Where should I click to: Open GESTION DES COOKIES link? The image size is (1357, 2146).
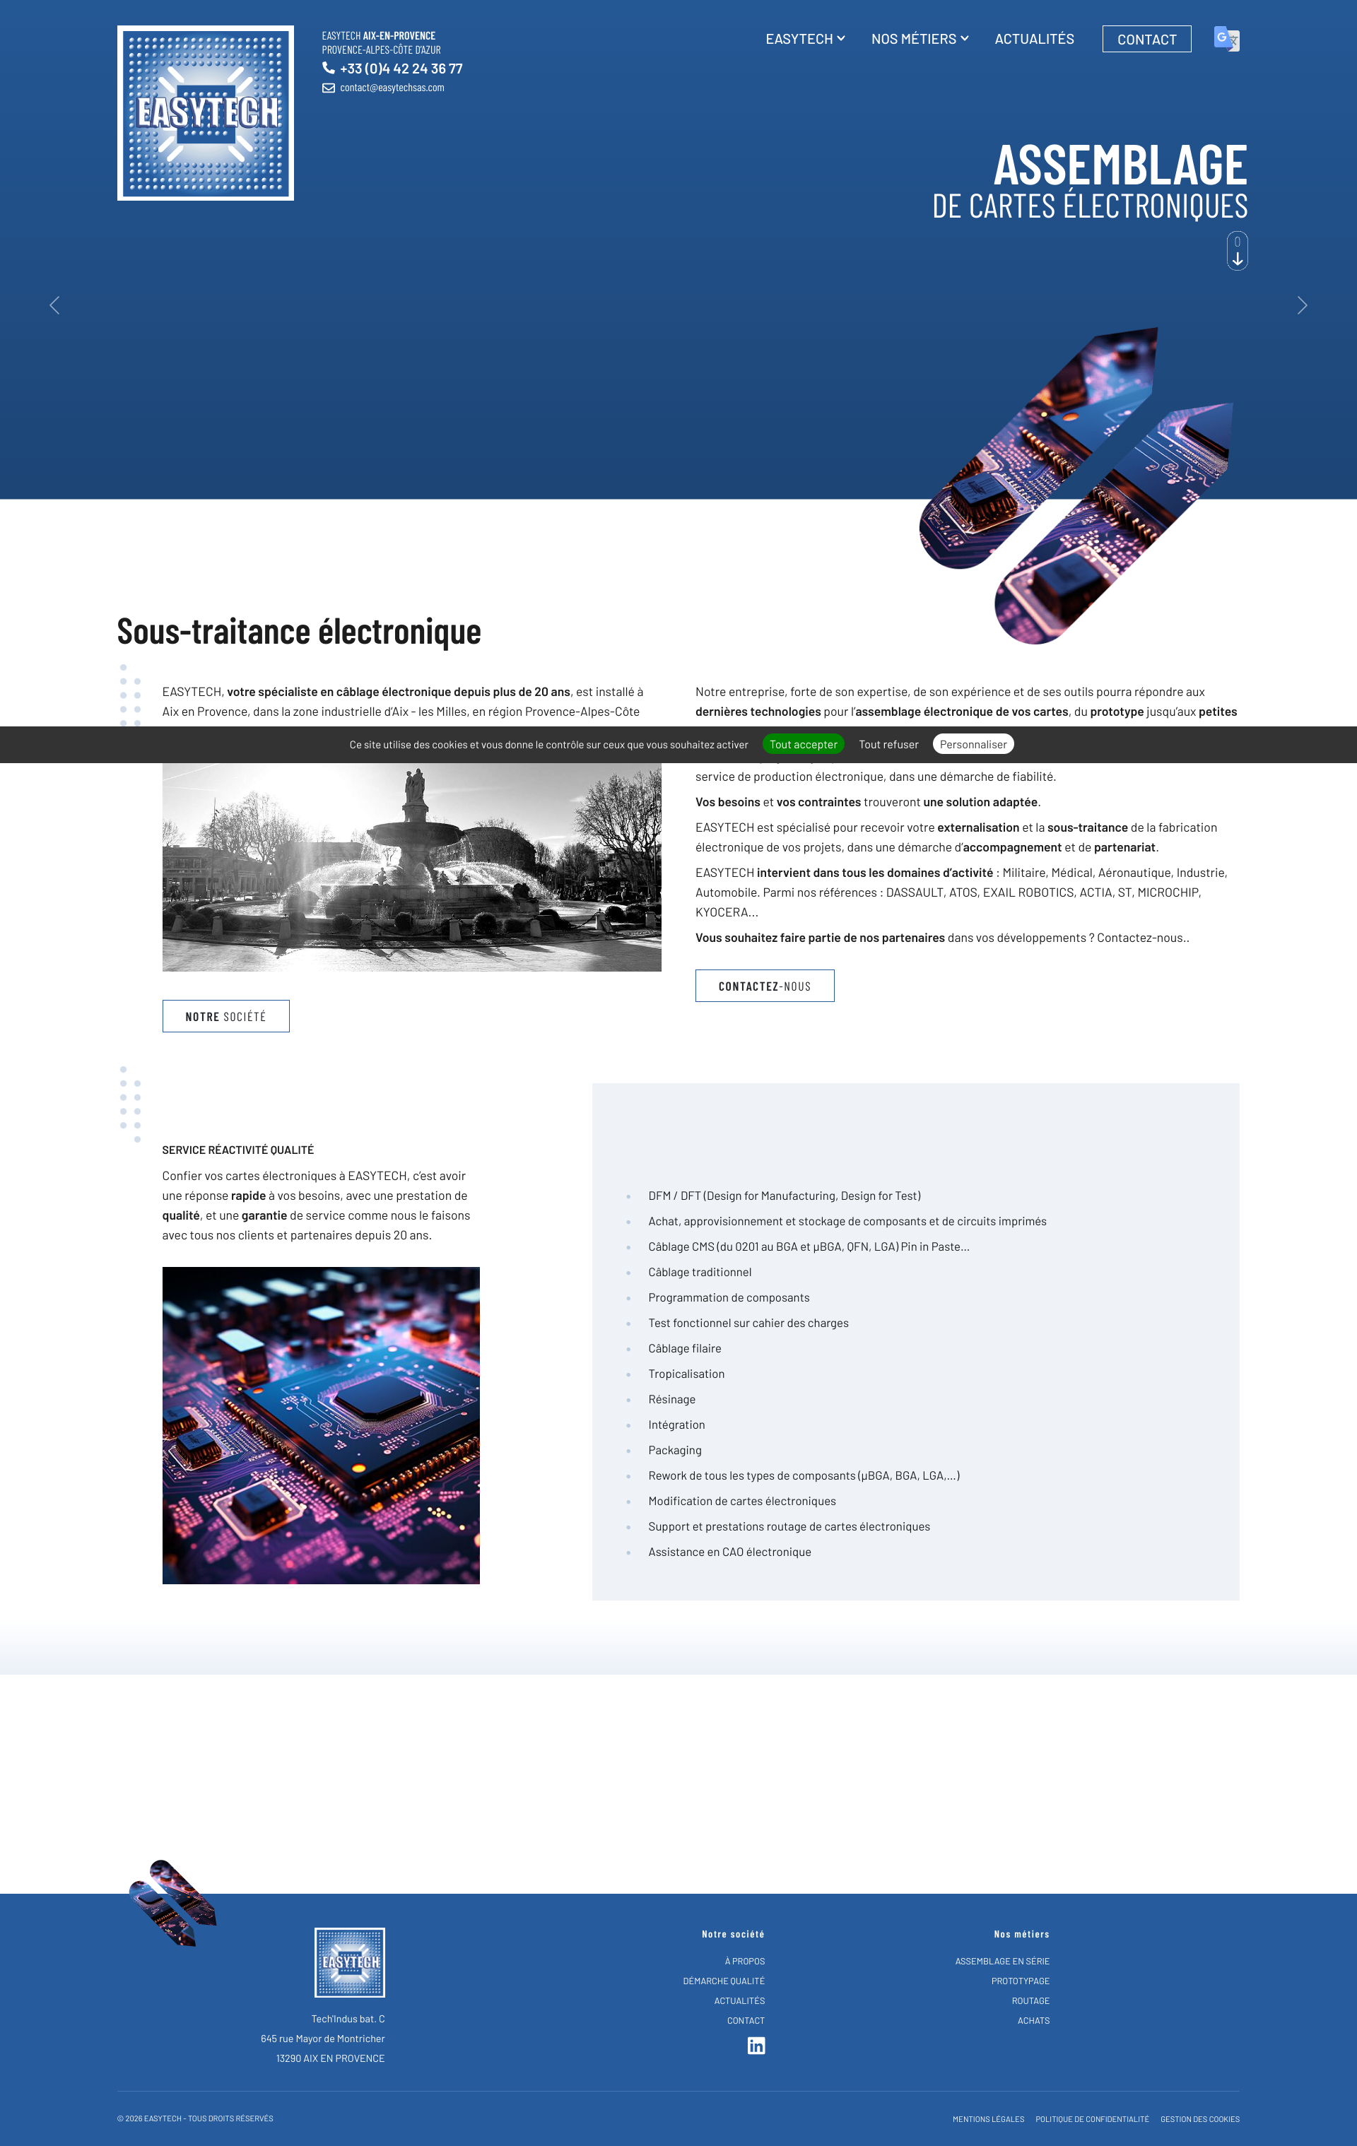(x=1200, y=2119)
